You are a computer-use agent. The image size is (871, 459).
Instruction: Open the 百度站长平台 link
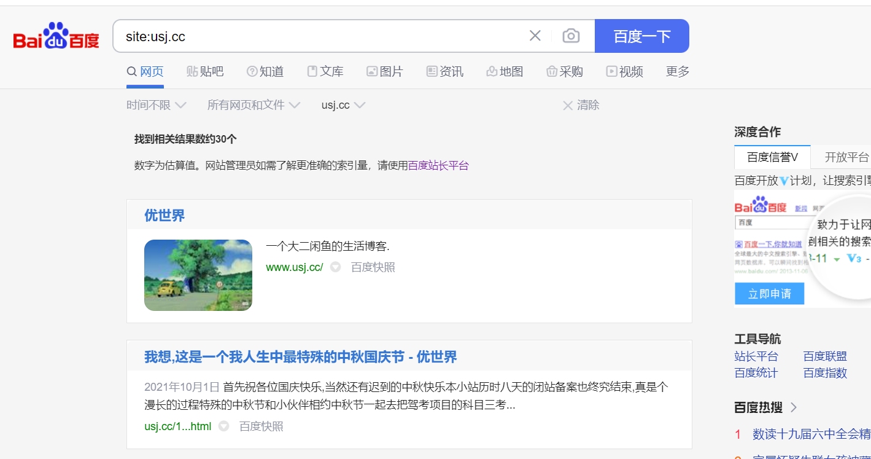[x=438, y=165]
